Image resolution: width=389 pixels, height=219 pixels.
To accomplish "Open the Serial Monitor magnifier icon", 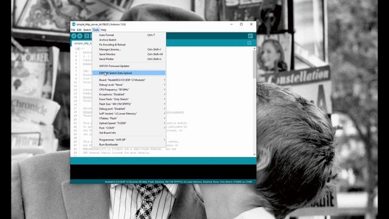I will (250, 36).
